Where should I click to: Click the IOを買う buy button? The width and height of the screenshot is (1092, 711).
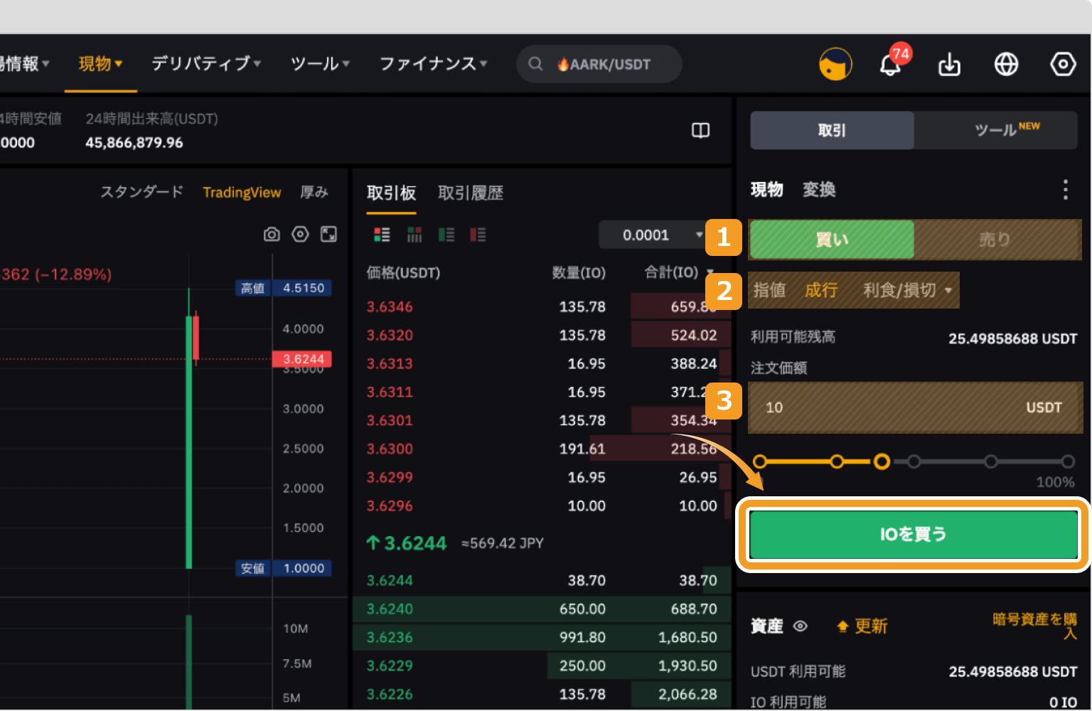point(914,534)
